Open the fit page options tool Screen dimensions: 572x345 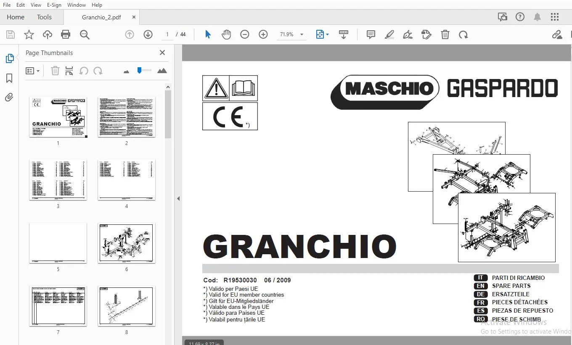pyautogui.click(x=322, y=35)
